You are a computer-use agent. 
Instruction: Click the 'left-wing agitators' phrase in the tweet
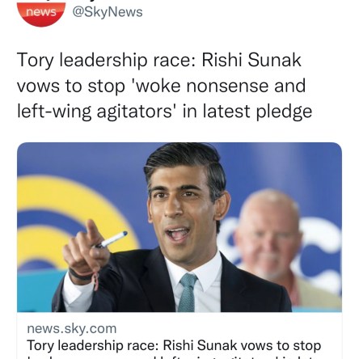point(95,111)
